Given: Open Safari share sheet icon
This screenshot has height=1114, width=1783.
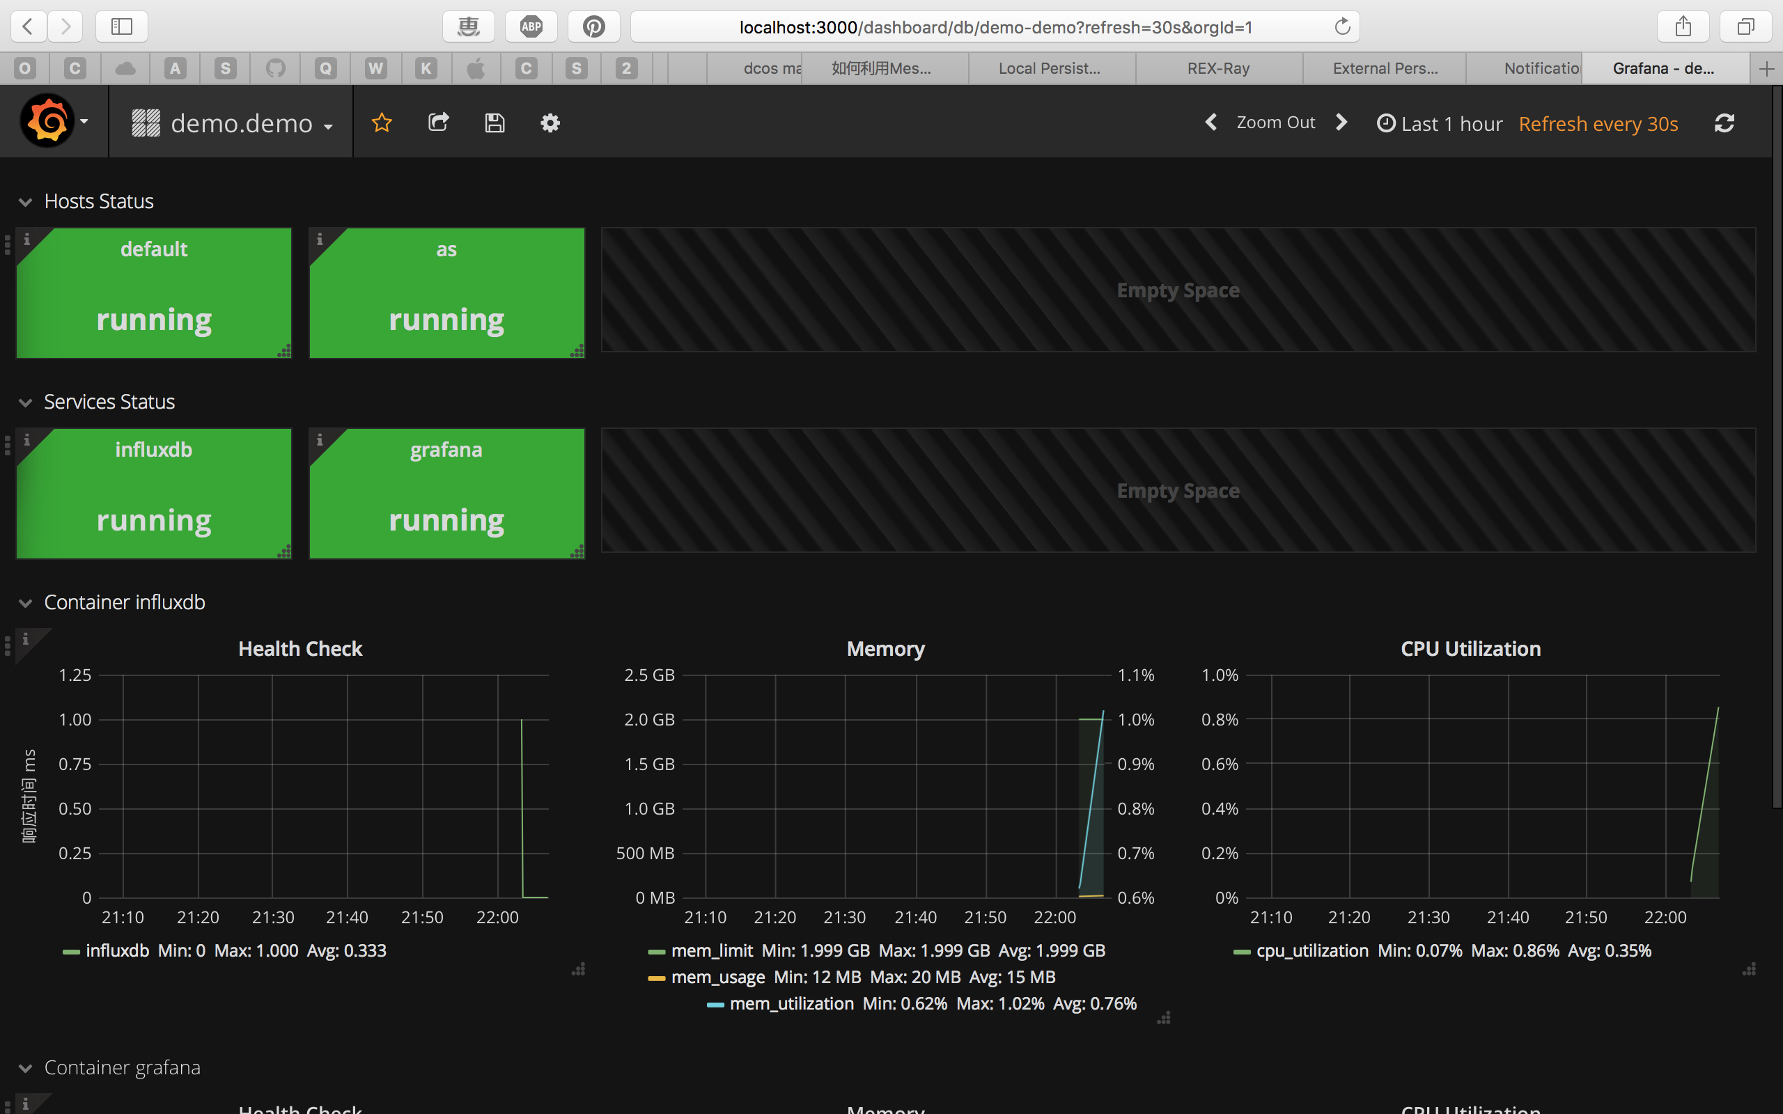Looking at the screenshot, I should pos(1683,26).
